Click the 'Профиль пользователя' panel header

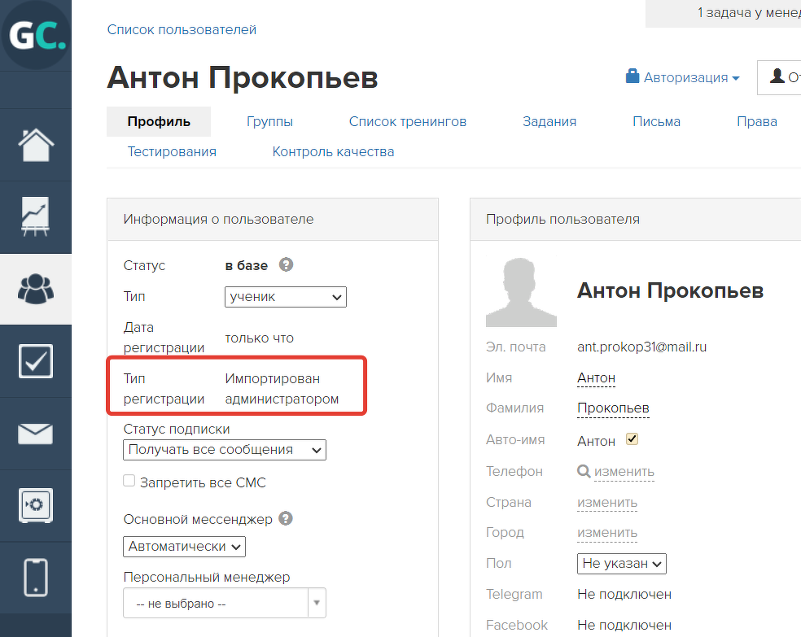(636, 220)
